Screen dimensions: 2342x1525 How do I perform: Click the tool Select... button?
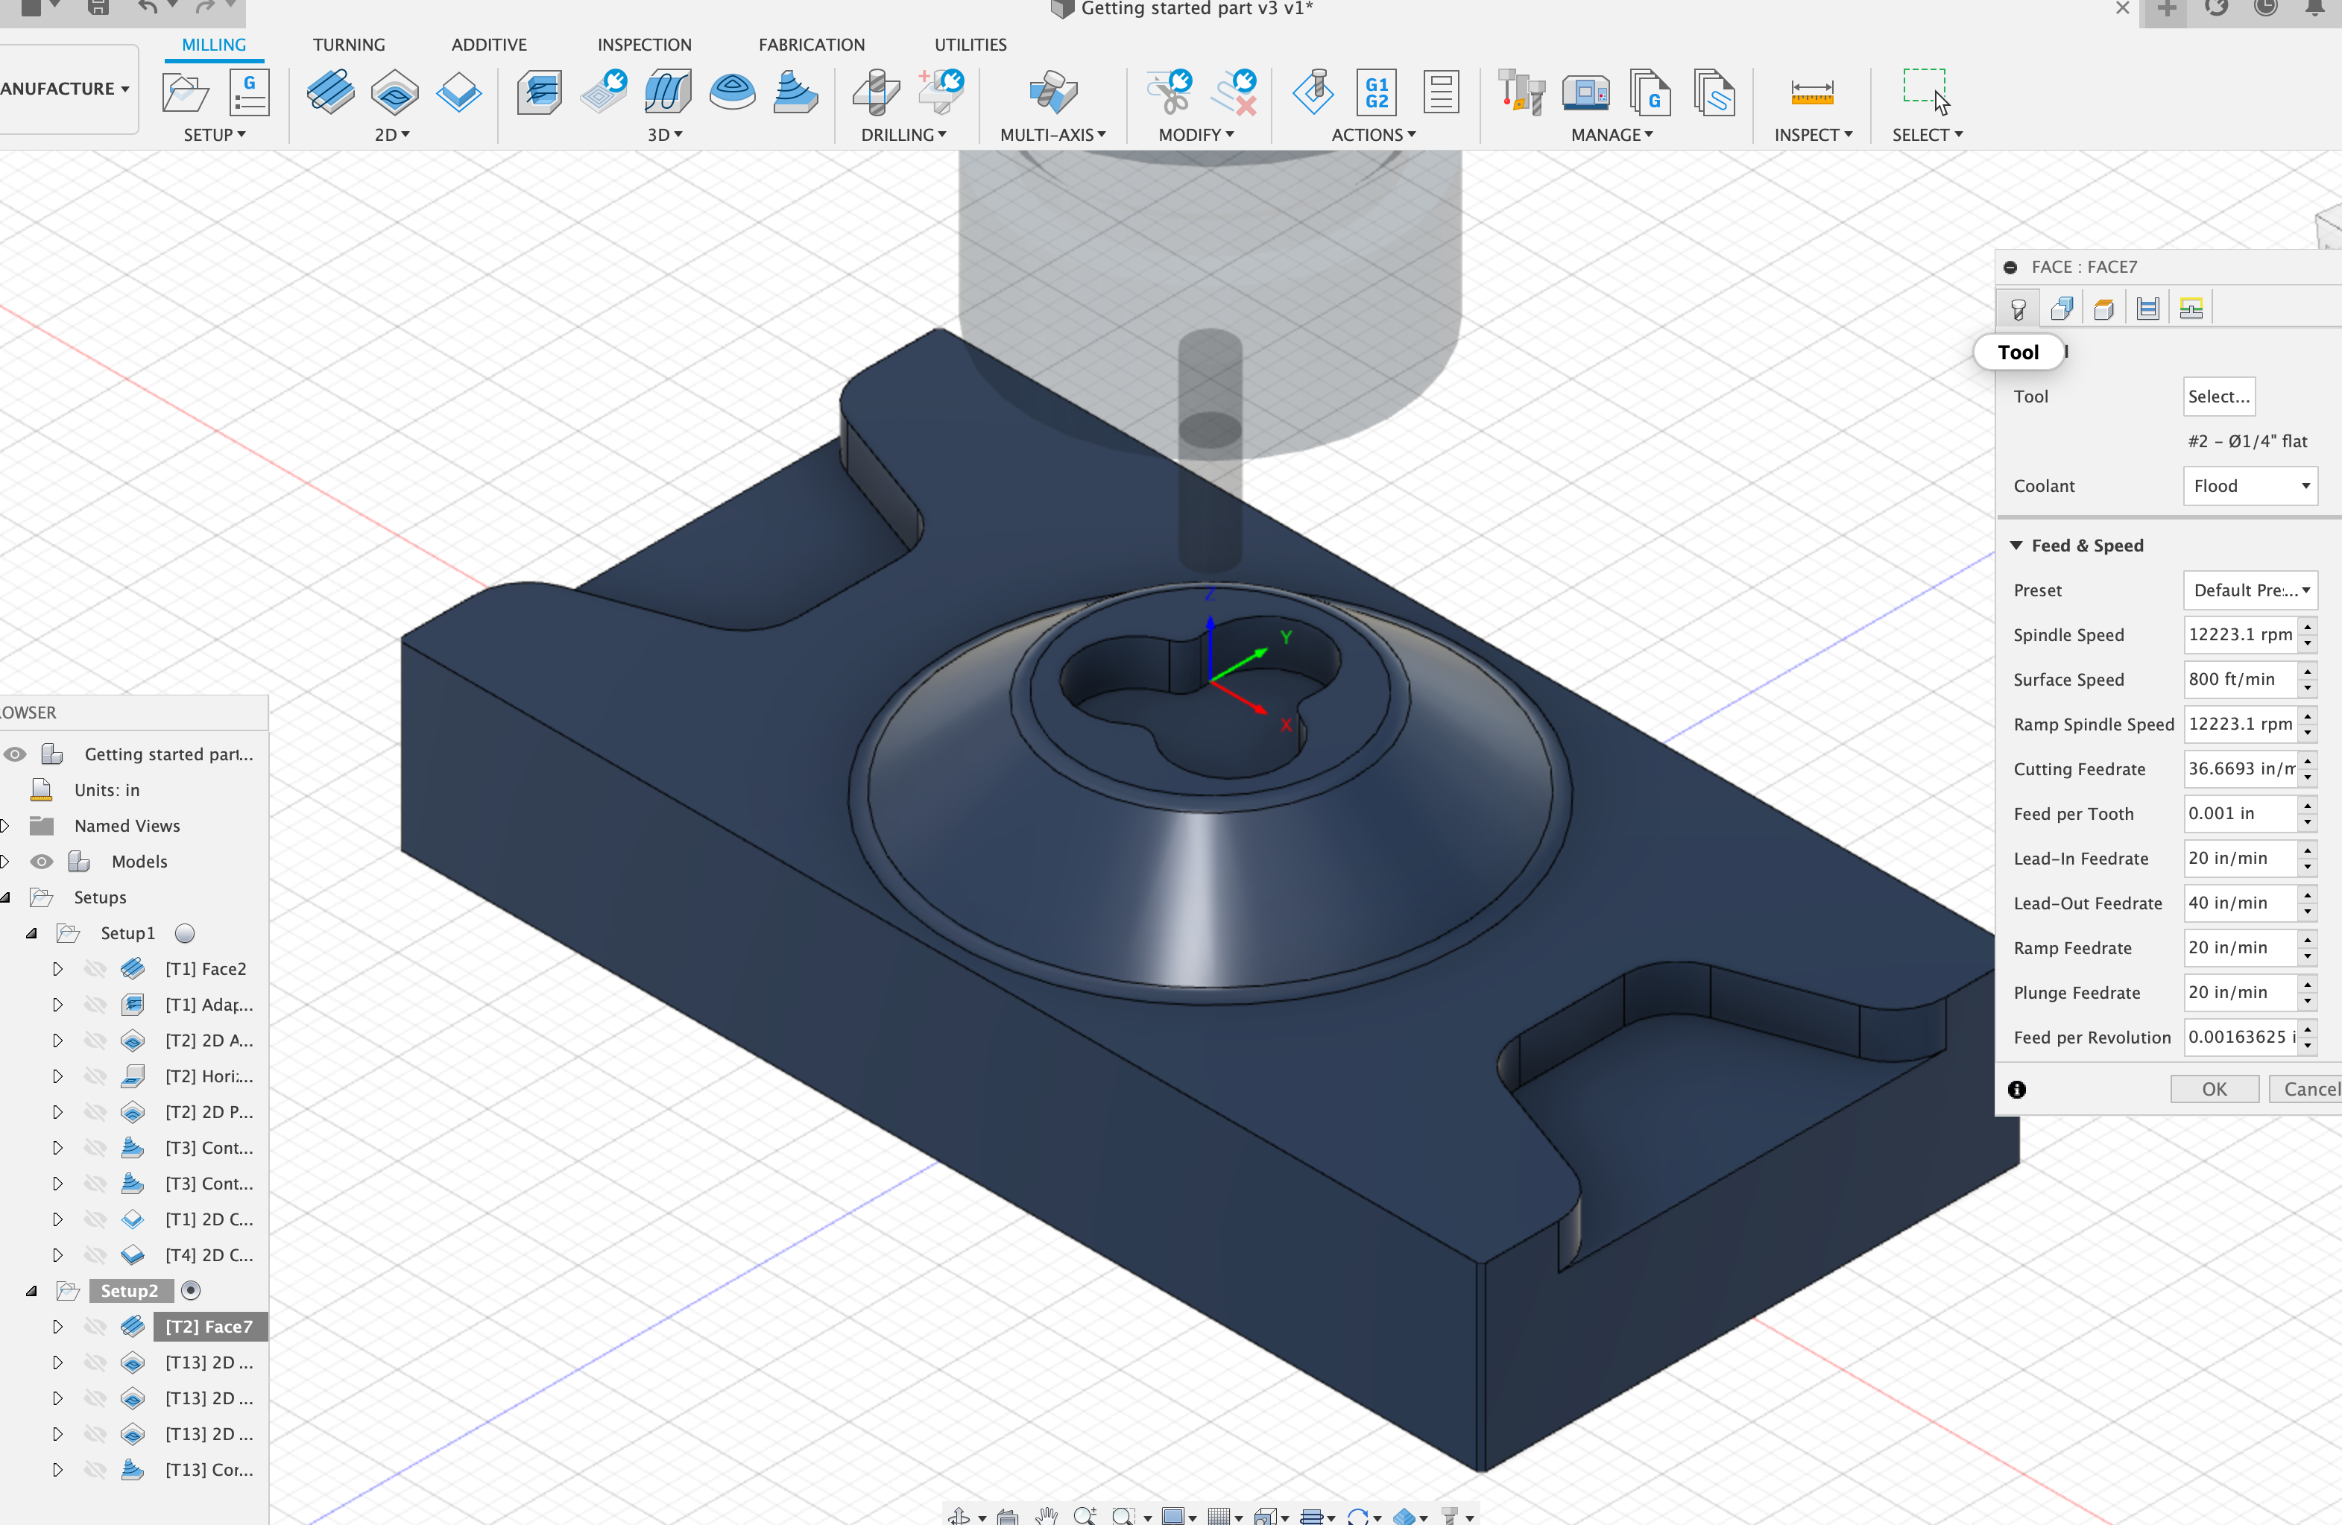click(x=2218, y=397)
